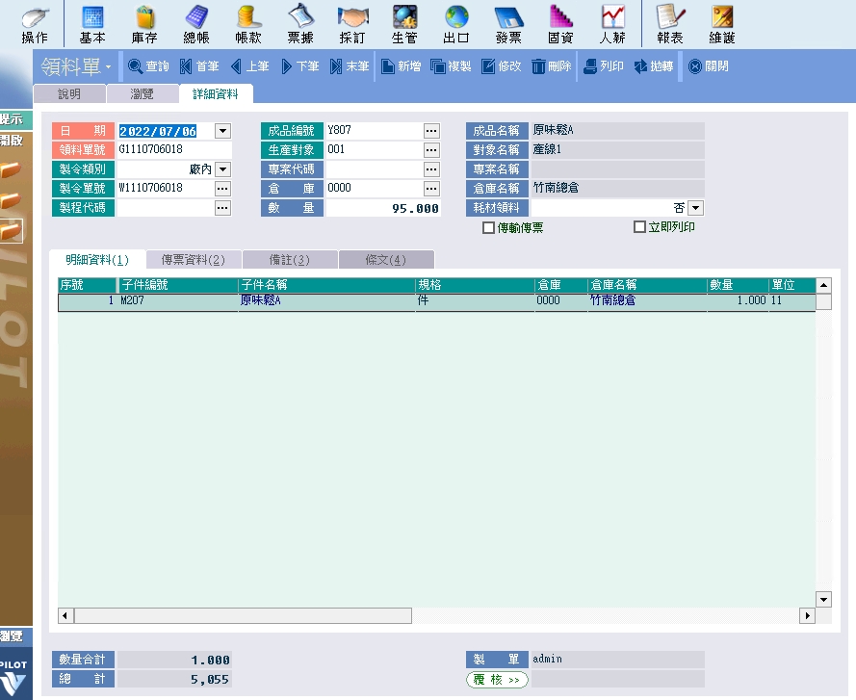Click the lookup button beside 成品編號
Viewport: 856px width, 700px height.
430,131
